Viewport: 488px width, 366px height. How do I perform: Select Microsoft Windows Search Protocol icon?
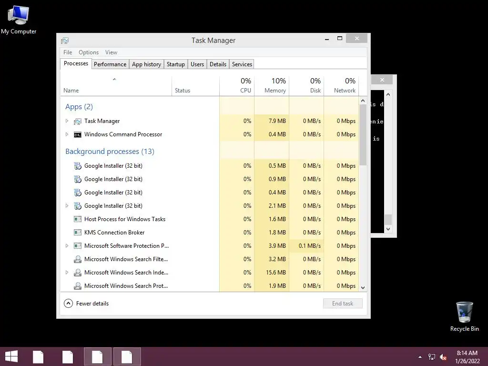pyautogui.click(x=78, y=286)
